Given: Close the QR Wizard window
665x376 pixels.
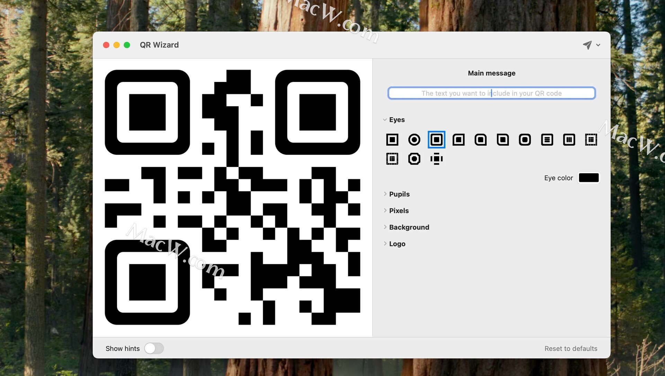Looking at the screenshot, I should click(106, 45).
